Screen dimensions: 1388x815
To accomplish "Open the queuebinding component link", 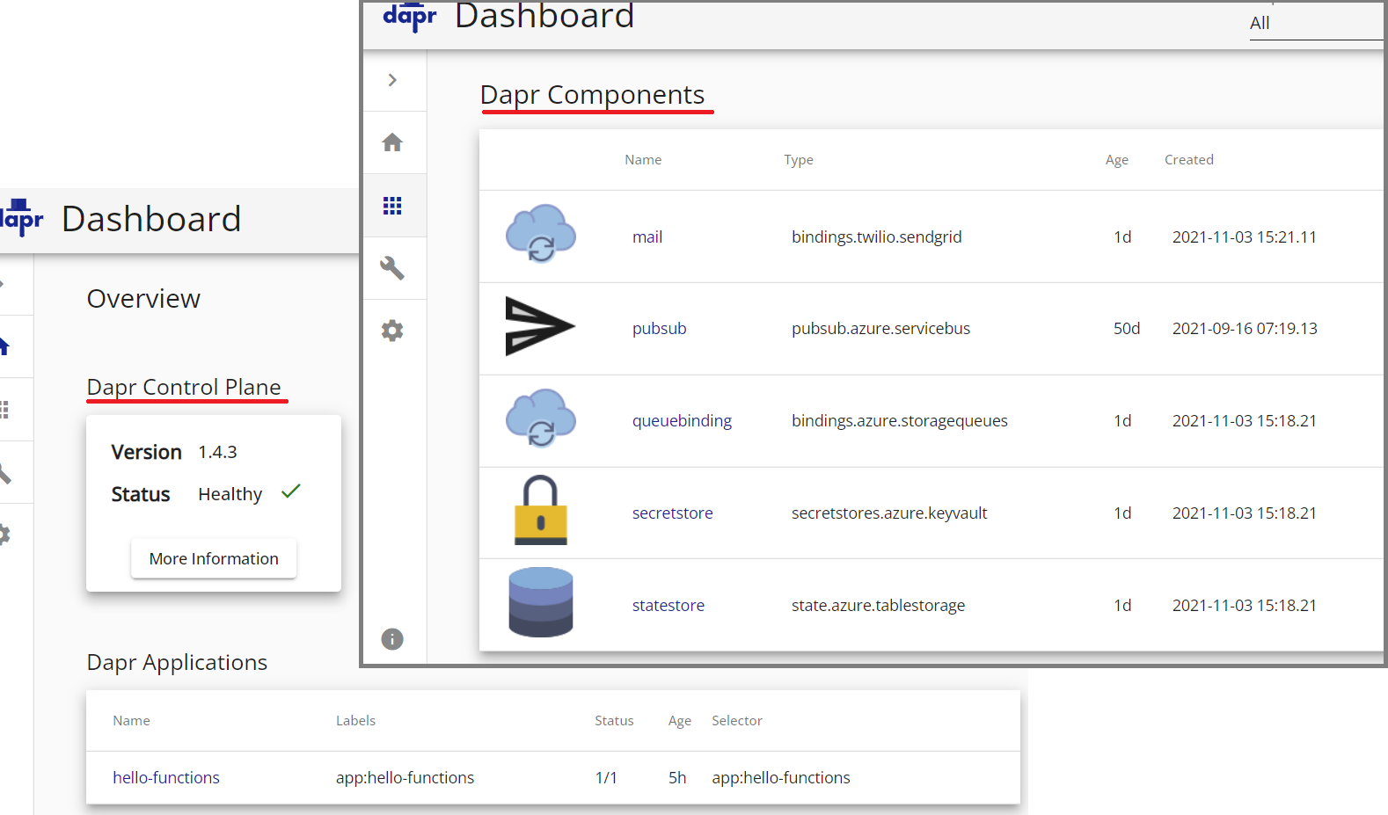I will [682, 420].
